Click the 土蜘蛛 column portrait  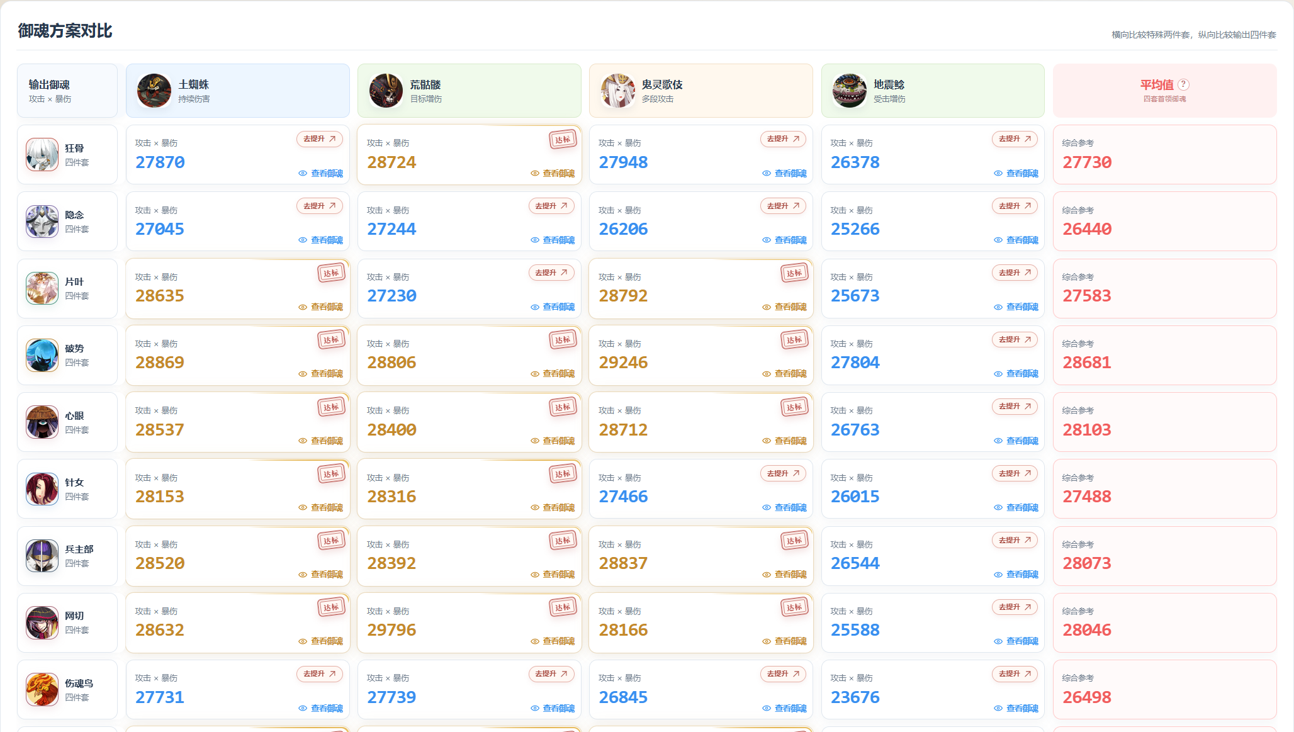[x=154, y=91]
